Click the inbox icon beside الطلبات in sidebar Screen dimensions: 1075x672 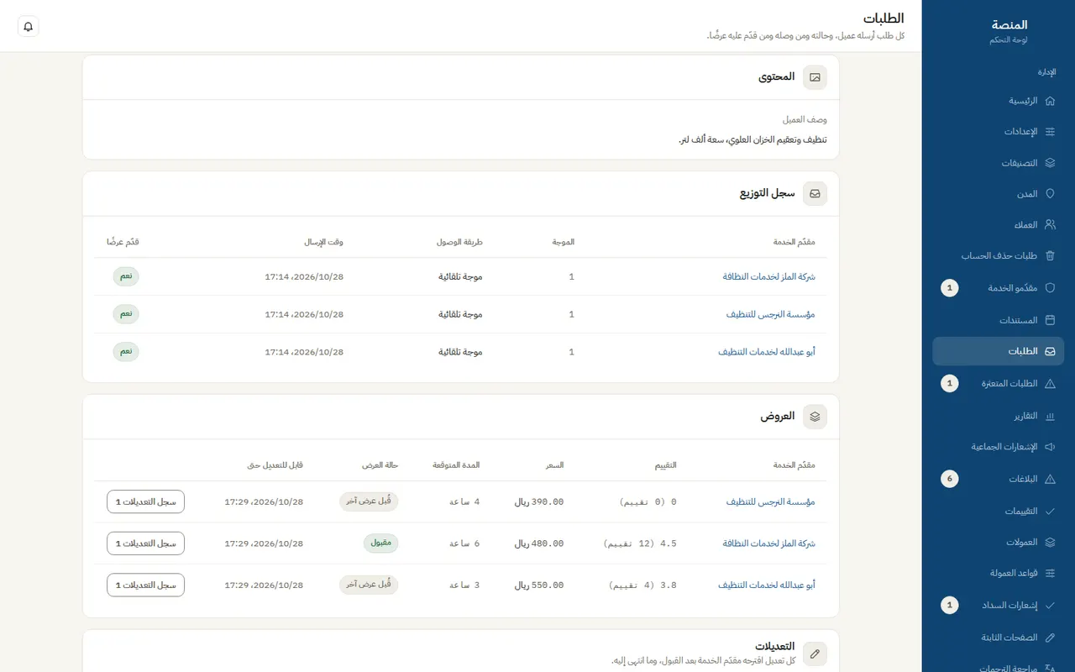point(1050,351)
